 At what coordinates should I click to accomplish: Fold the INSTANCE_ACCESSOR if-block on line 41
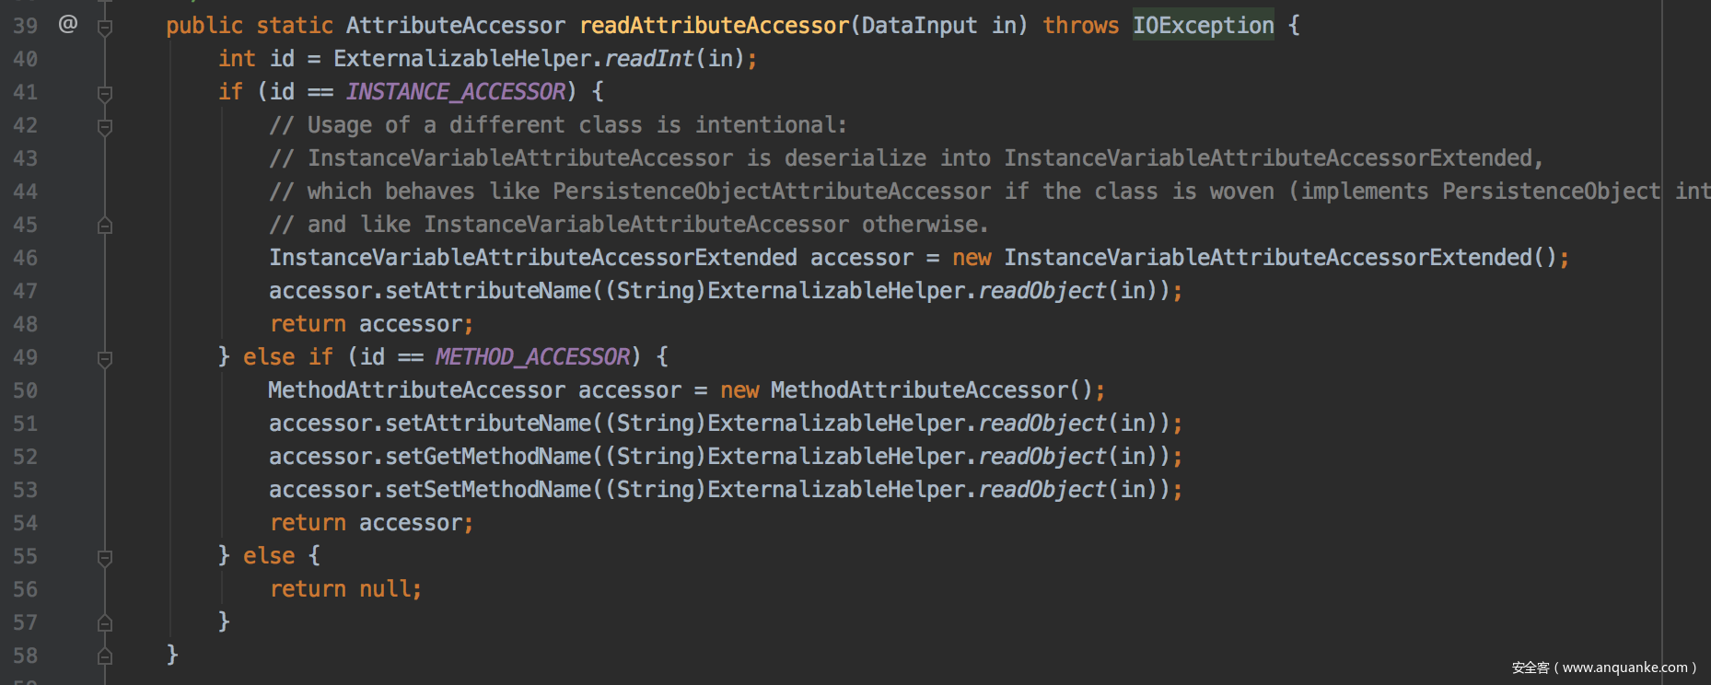(105, 93)
